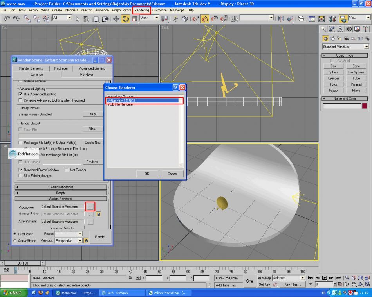Lock Material Editor renderer padlock icon
The image size is (372, 297).
pos(98,214)
